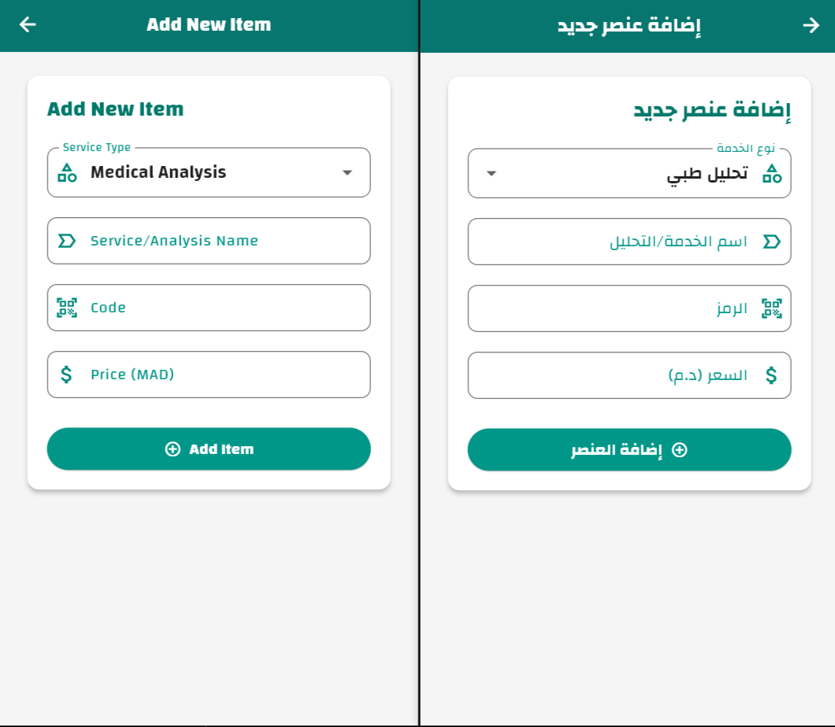Click the QR code icon in الرمز field
The image size is (835, 727).
point(772,308)
